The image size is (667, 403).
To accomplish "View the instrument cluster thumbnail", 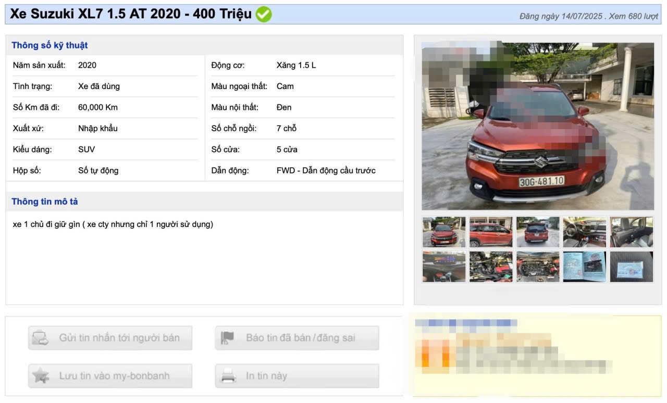I will click(x=443, y=267).
